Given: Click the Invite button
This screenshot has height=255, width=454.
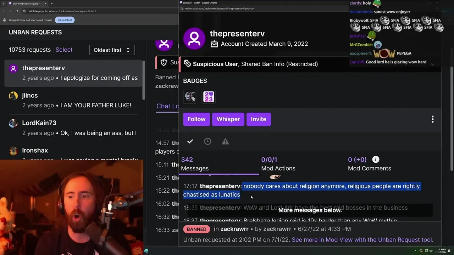Looking at the screenshot, I should point(259,119).
